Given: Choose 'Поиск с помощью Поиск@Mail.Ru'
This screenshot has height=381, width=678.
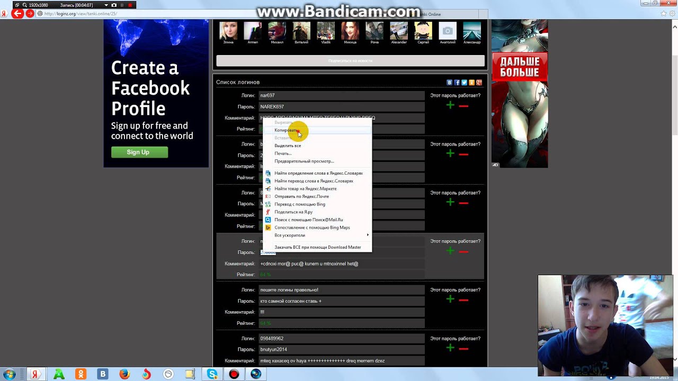Looking at the screenshot, I should pyautogui.click(x=318, y=220).
